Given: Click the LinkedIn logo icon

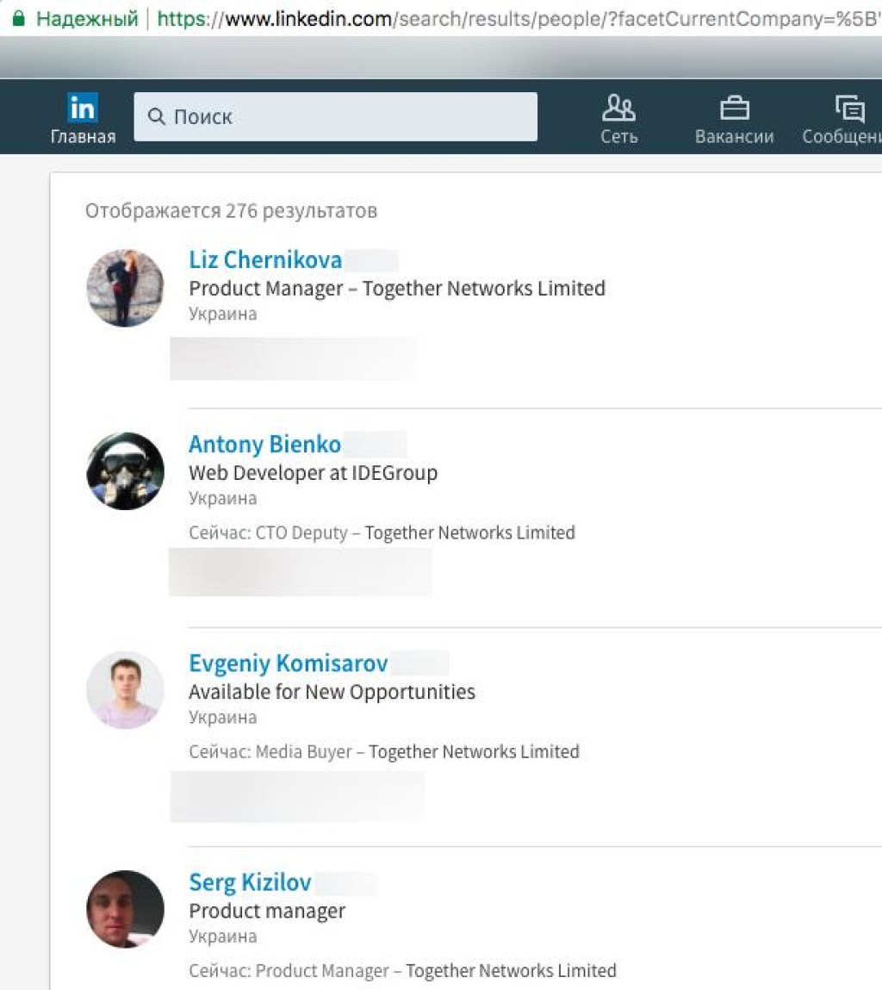Looking at the screenshot, I should coord(83,108).
